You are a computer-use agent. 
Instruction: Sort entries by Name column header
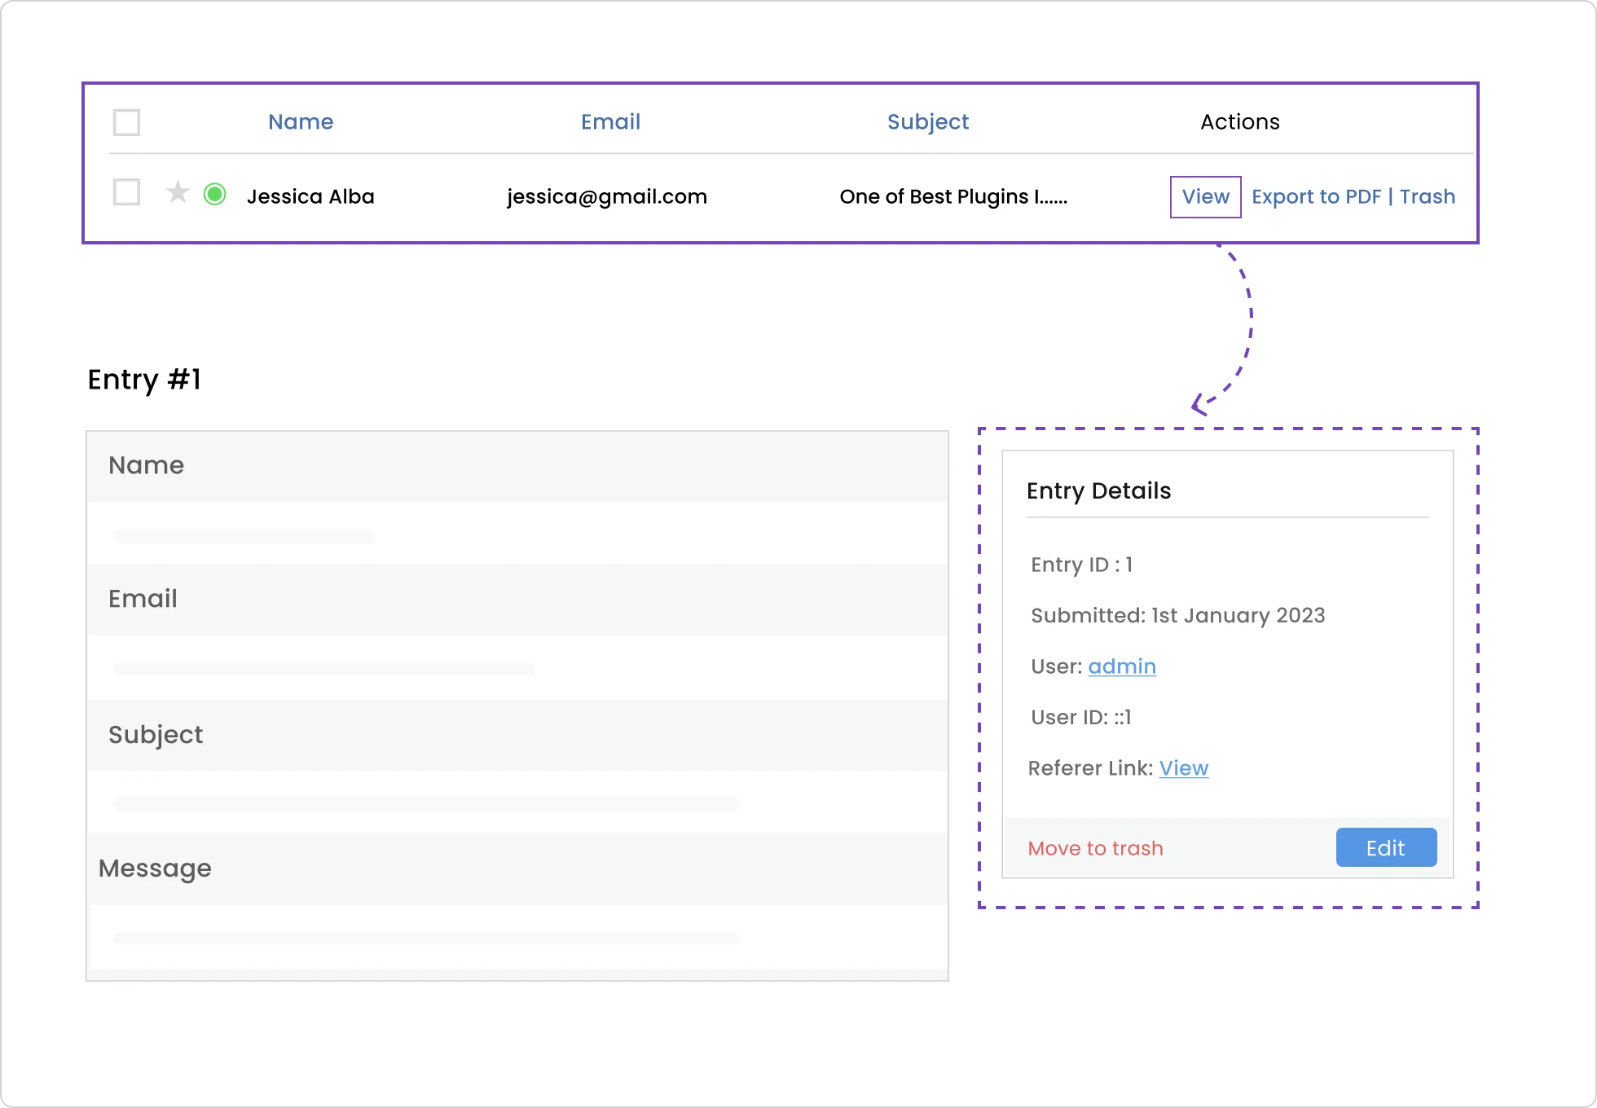301,121
